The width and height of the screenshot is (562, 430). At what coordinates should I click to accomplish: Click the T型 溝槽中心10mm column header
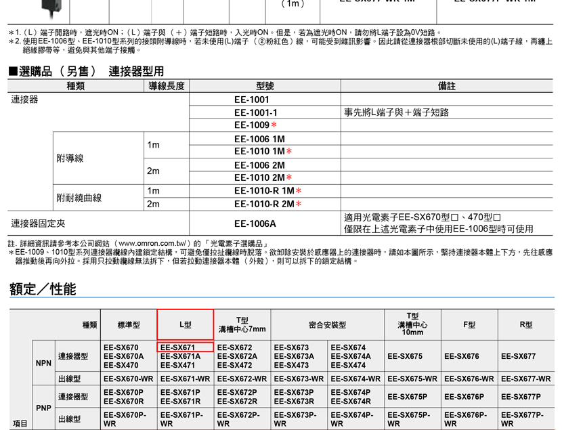coord(412,324)
